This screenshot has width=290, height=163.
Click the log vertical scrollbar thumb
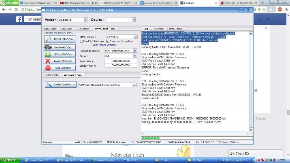click(251, 103)
